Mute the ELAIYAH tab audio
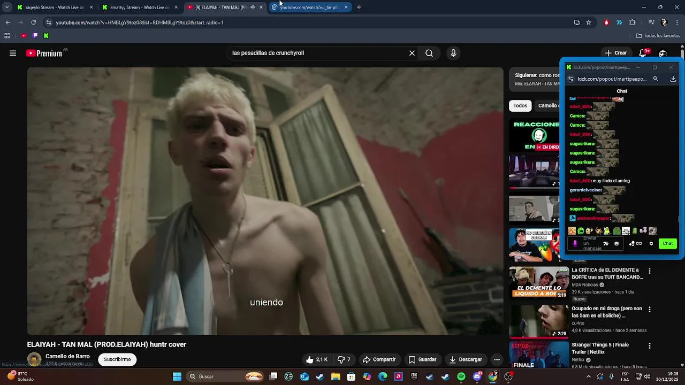Image resolution: width=685 pixels, height=385 pixels. pos(253,7)
